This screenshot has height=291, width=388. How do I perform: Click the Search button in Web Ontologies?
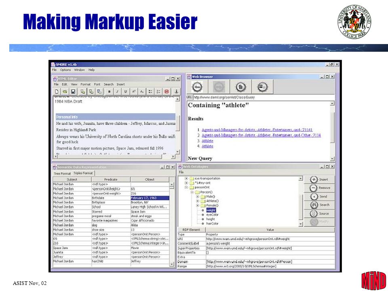[319, 205]
